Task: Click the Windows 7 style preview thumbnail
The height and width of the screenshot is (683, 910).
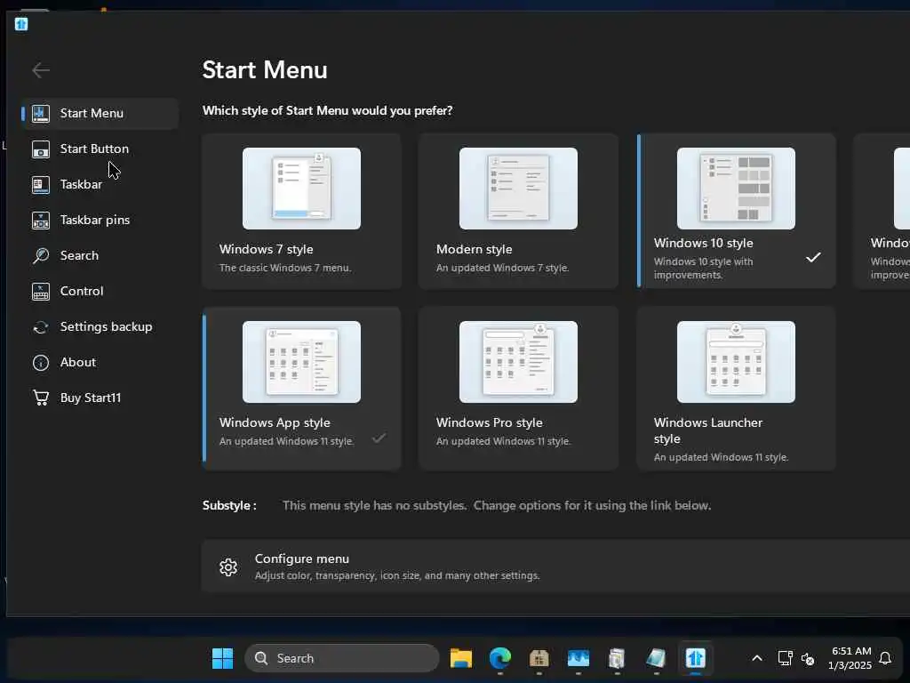Action: coord(302,189)
